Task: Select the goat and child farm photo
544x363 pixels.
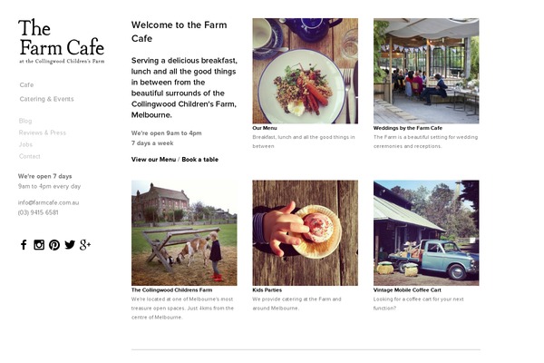Action: [x=184, y=232]
